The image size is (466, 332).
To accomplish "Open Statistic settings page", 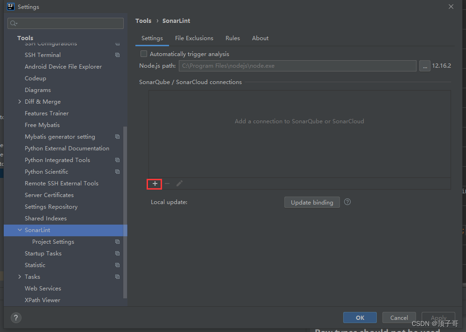I will [35, 265].
